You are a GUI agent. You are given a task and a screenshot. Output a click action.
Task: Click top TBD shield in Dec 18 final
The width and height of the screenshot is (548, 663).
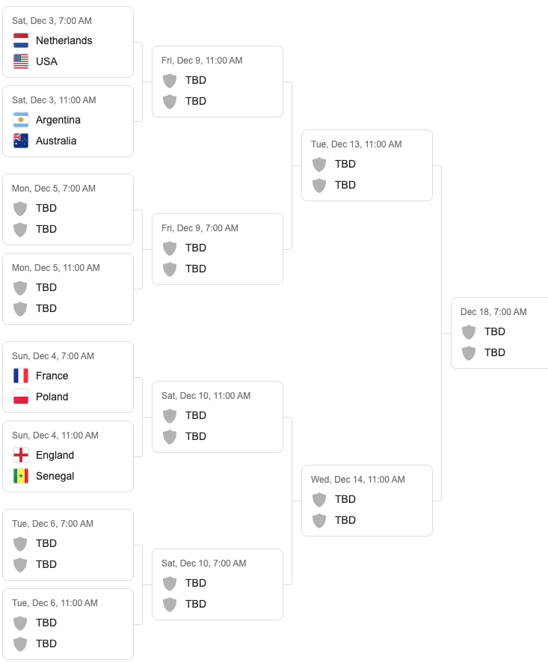[x=469, y=331]
